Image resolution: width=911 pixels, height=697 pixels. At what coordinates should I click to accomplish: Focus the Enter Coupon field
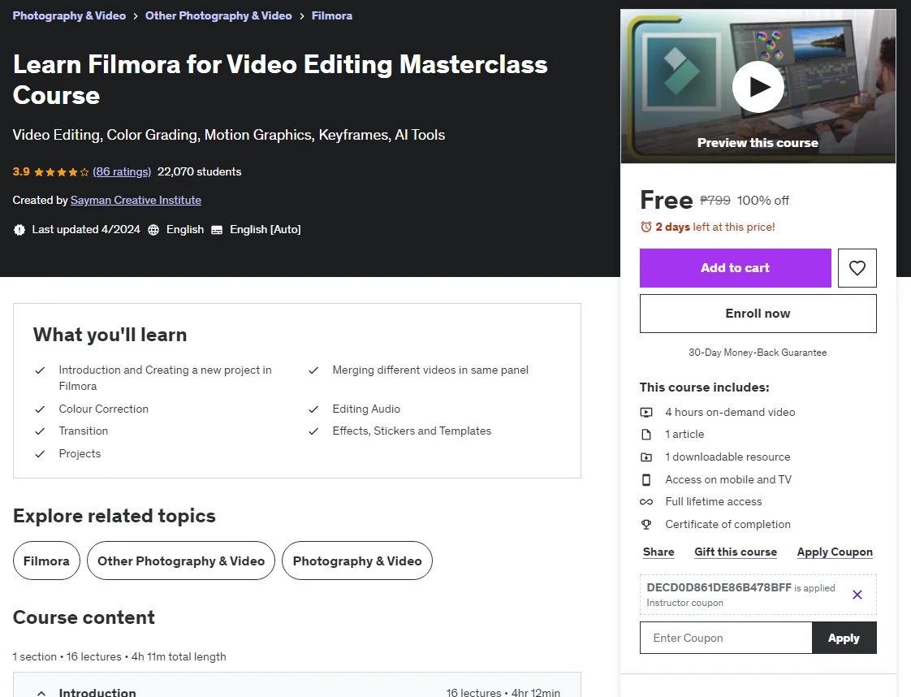[x=726, y=638]
